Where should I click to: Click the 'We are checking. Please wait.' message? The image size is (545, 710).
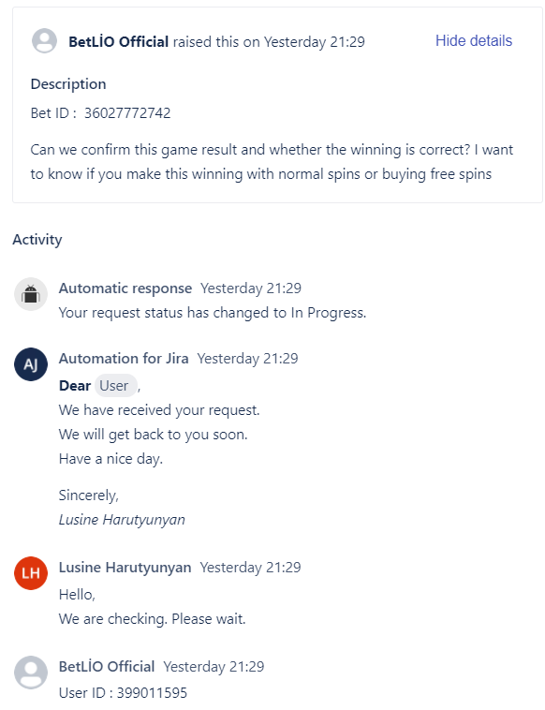[152, 619]
